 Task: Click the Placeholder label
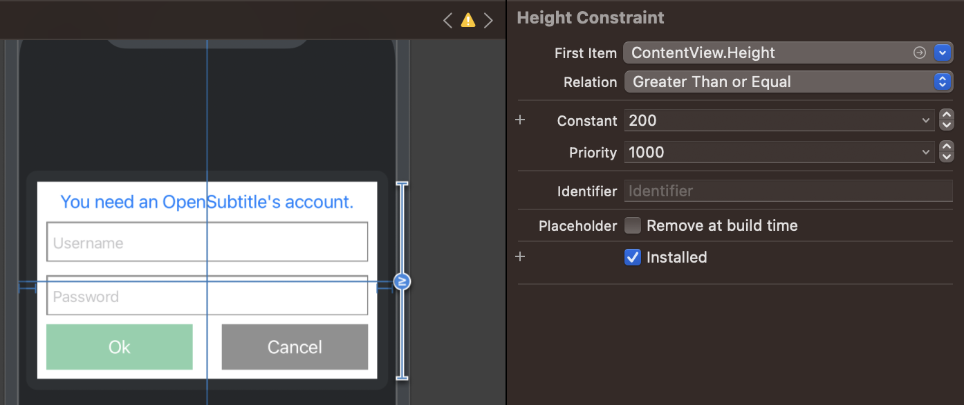tap(578, 226)
